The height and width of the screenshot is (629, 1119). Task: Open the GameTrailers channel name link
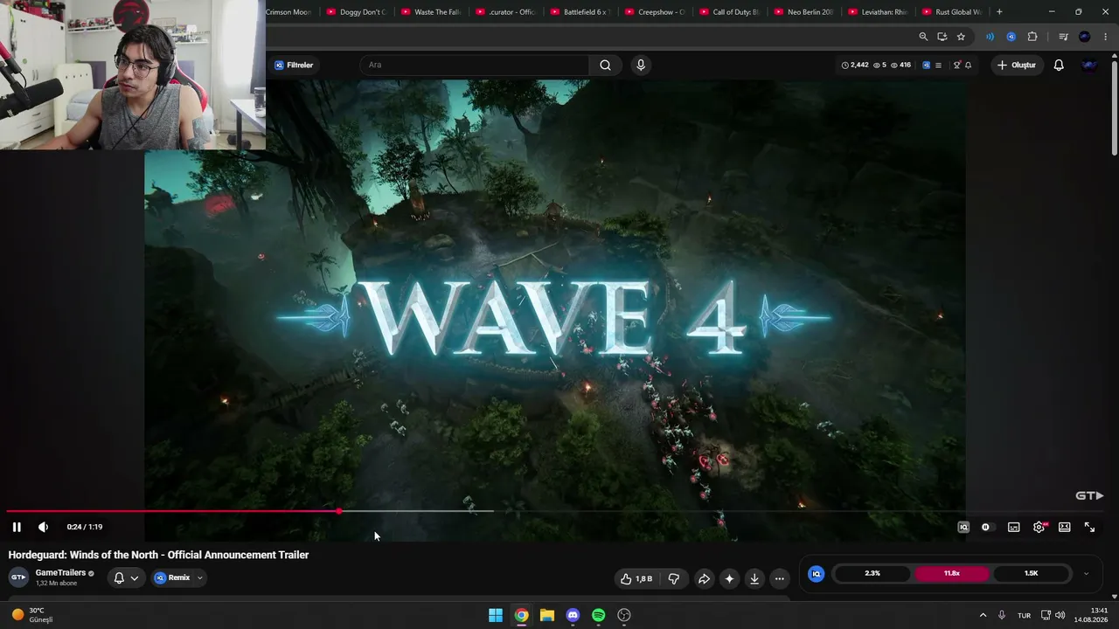[60, 573]
